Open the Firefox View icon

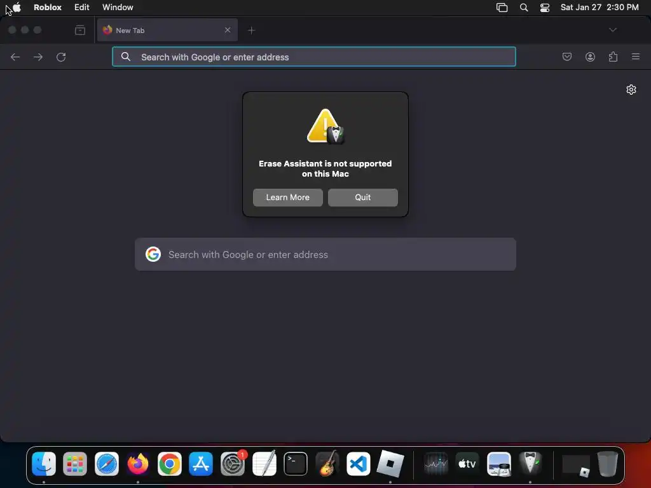80,30
